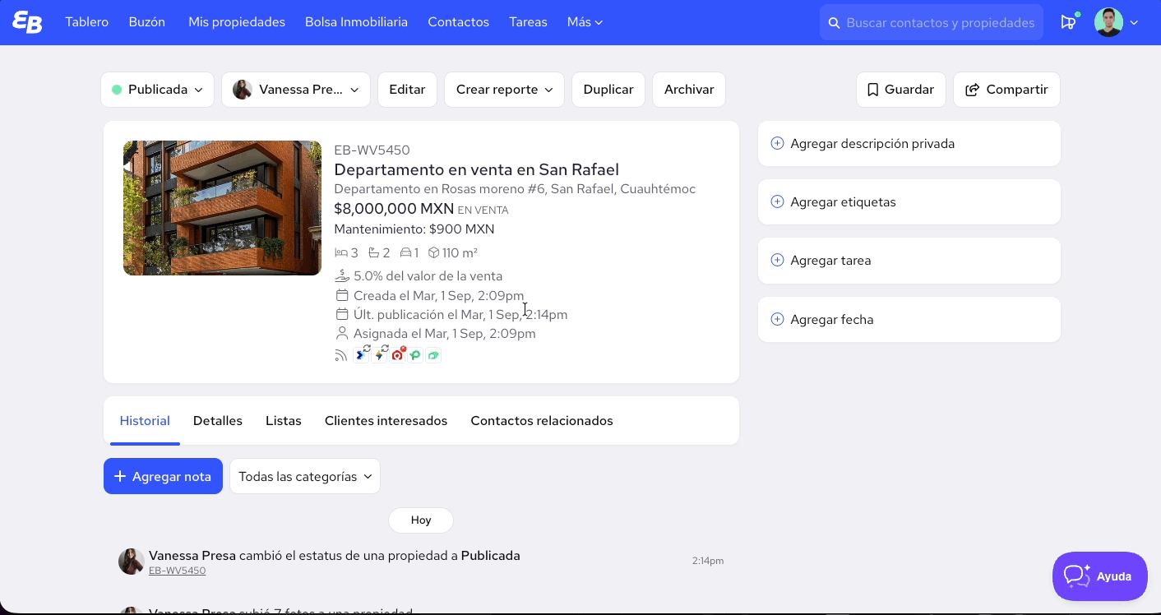Open the Publicada status dropdown
1161x615 pixels.
(158, 90)
